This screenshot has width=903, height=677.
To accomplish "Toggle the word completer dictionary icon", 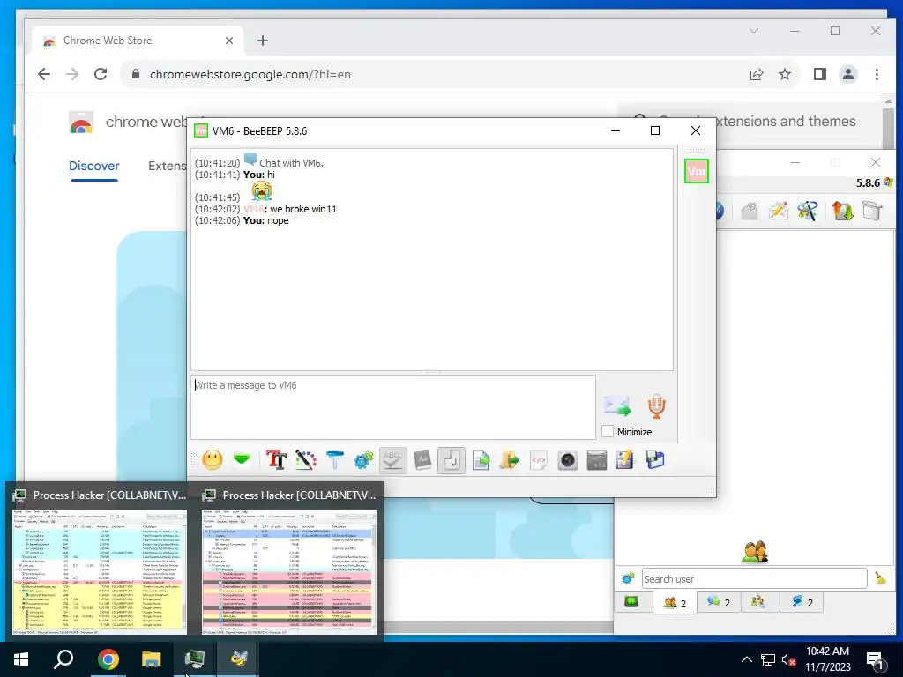I will click(x=422, y=460).
